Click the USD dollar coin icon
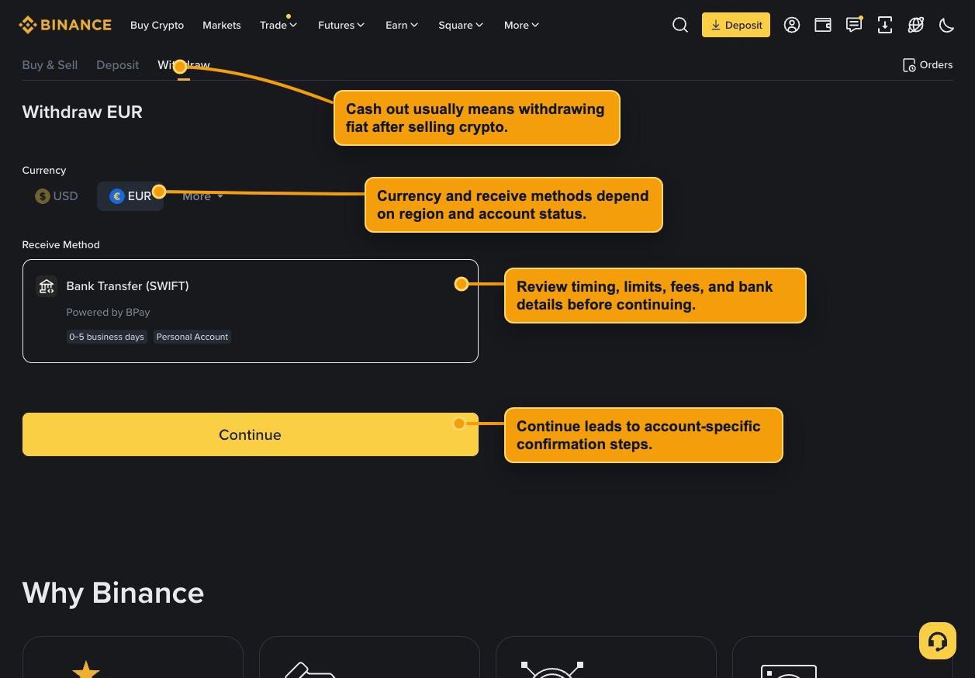This screenshot has width=975, height=678. (x=43, y=196)
